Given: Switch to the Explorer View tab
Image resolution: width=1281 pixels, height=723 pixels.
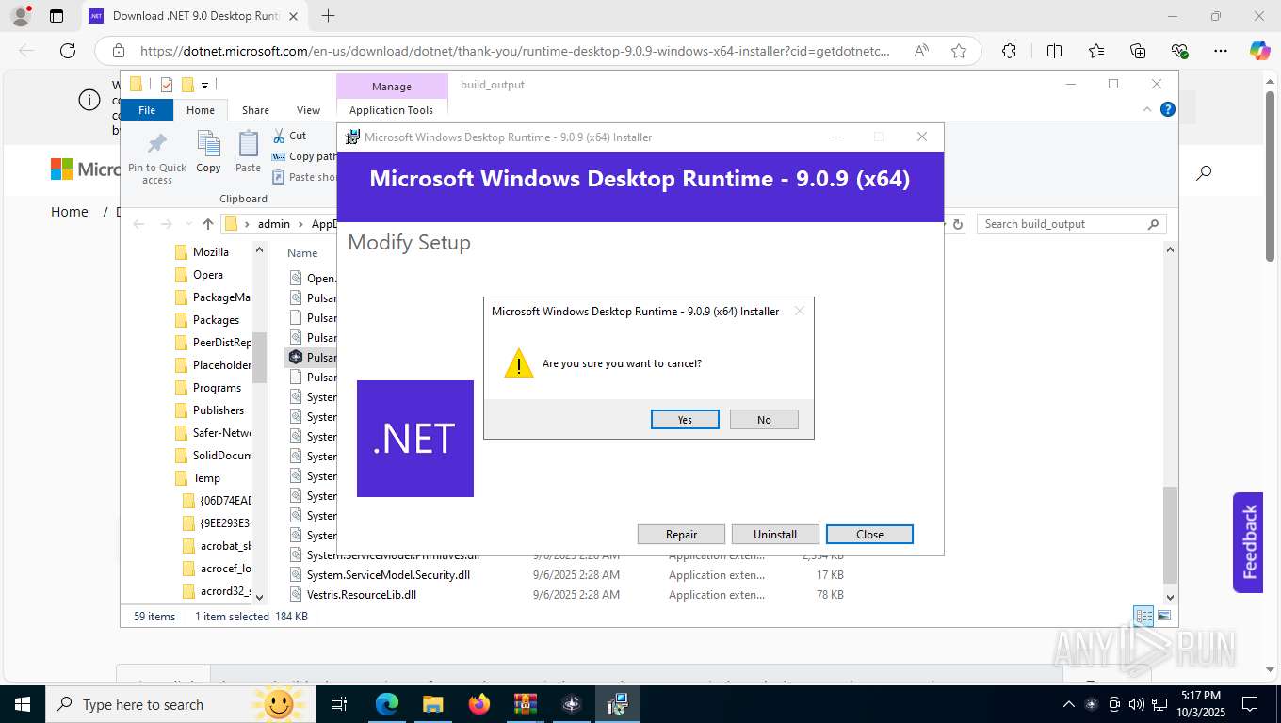Looking at the screenshot, I should coord(308,110).
